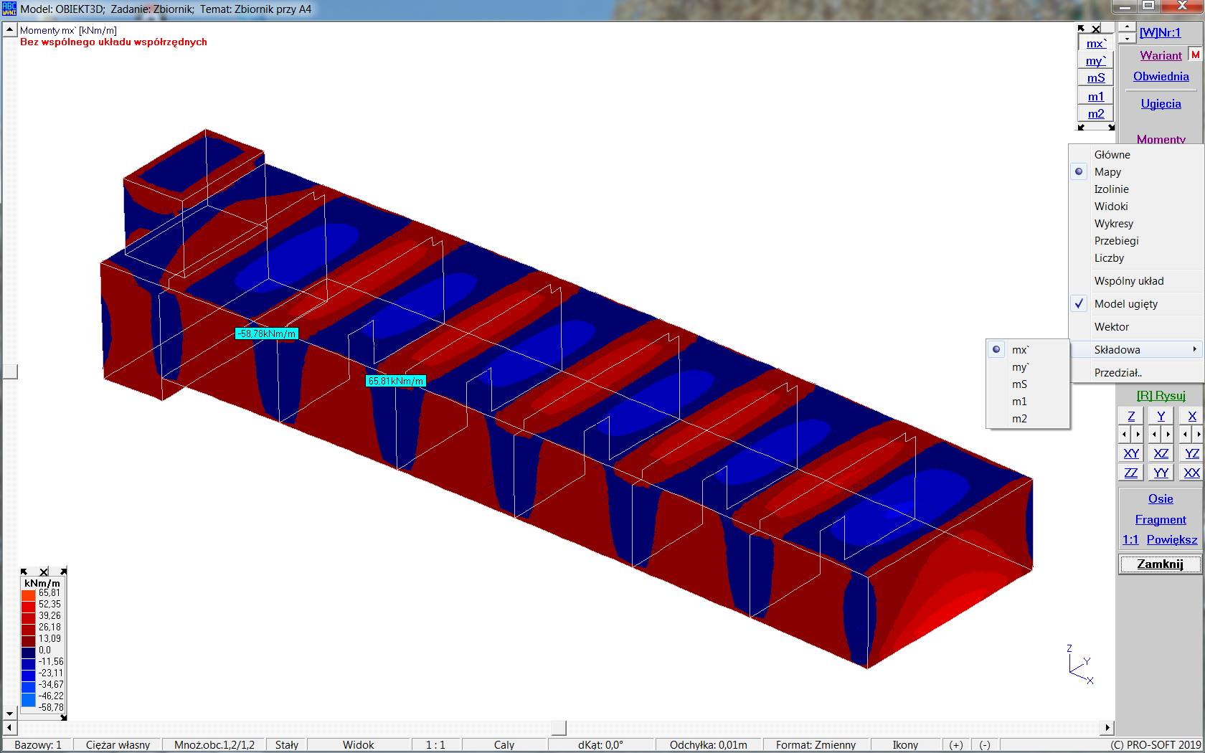
Task: Toggle the Model ugięty checkmark option
Action: click(1125, 304)
